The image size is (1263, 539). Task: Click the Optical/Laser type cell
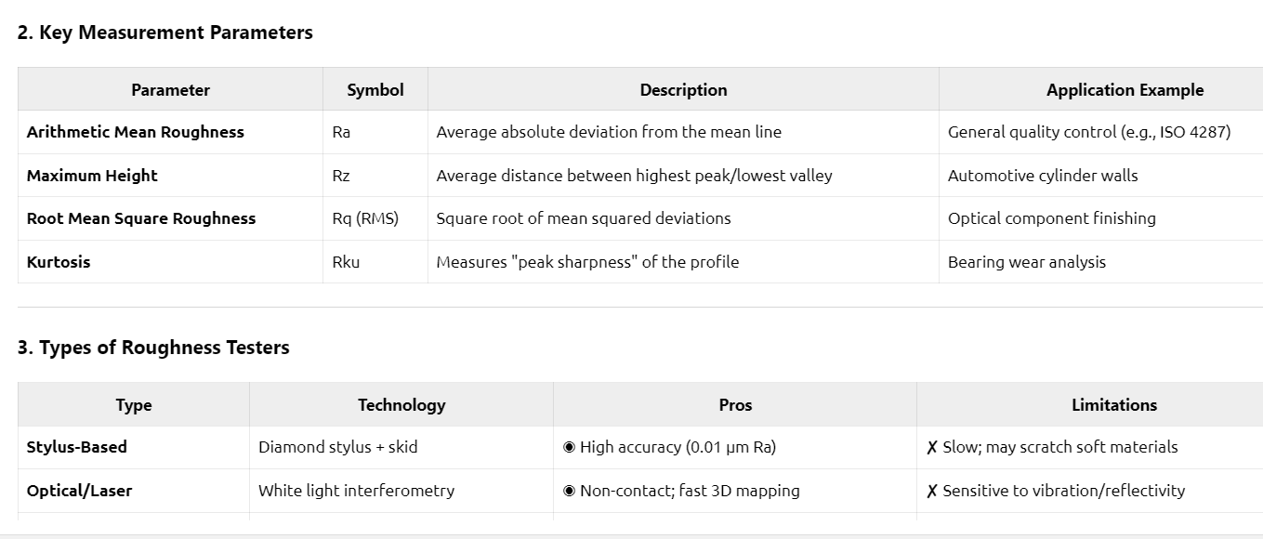point(80,491)
